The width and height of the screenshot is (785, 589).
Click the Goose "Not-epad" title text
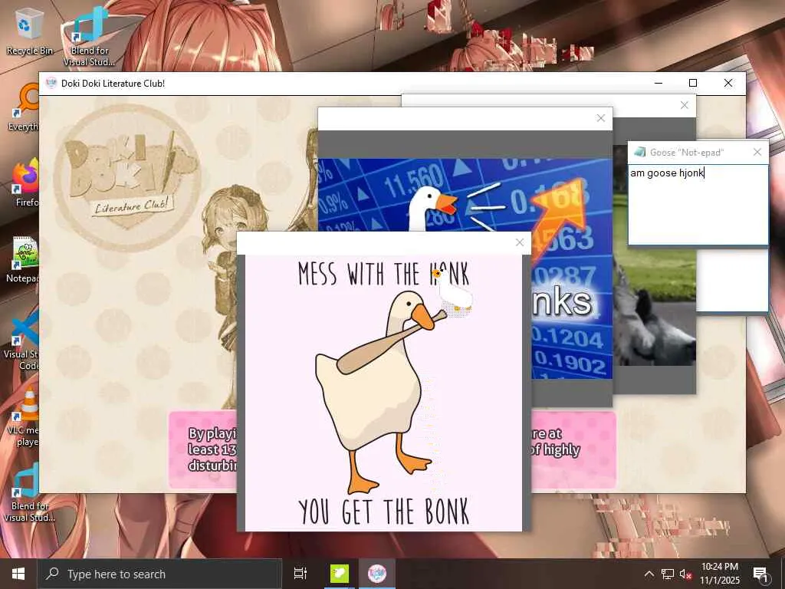[x=687, y=153]
